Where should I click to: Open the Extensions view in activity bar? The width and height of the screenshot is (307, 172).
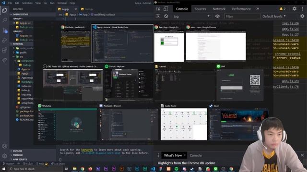[x=4, y=50]
